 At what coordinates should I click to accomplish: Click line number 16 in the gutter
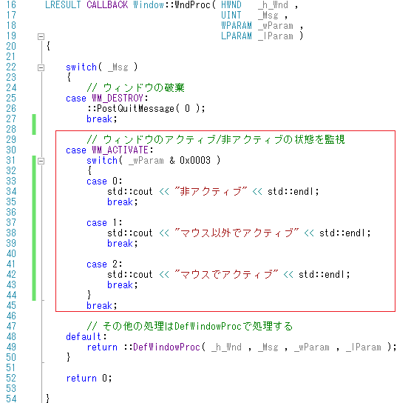pos(11,4)
